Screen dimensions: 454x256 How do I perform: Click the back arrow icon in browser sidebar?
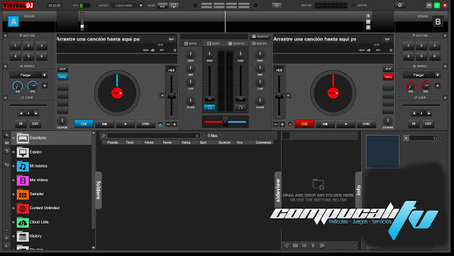point(6,165)
